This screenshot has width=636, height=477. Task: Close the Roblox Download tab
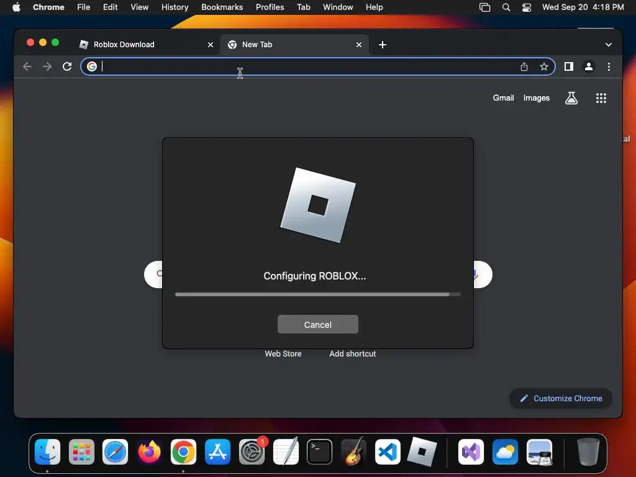click(211, 45)
